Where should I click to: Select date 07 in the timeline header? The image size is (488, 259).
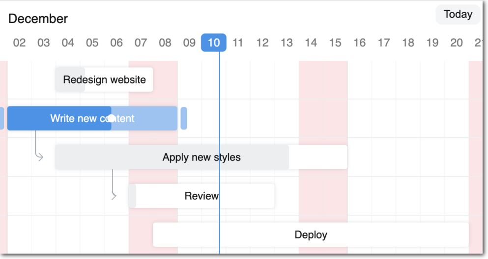141,43
